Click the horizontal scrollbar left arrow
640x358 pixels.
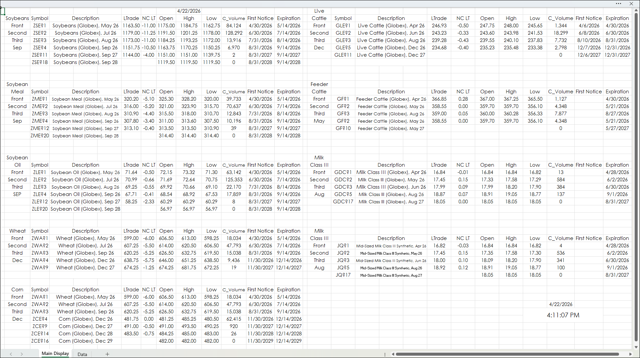393,354
